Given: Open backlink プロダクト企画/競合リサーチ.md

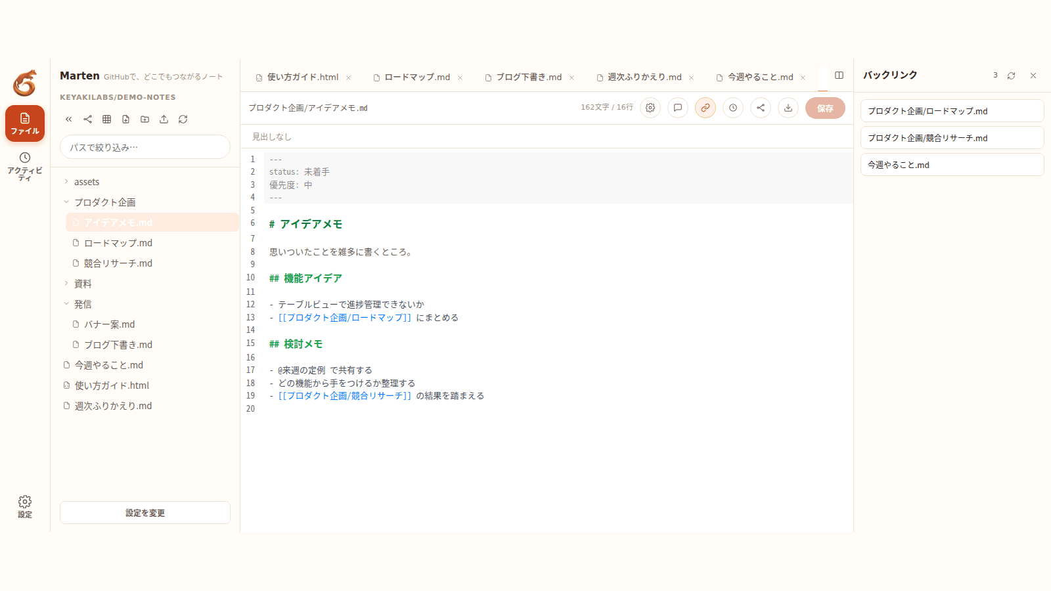Looking at the screenshot, I should point(952,138).
